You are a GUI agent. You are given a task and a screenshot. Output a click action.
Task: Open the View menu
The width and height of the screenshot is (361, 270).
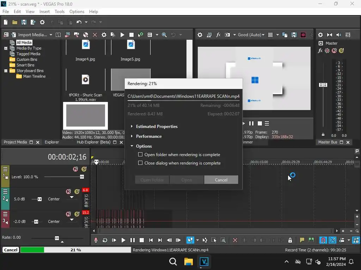pos(30,12)
